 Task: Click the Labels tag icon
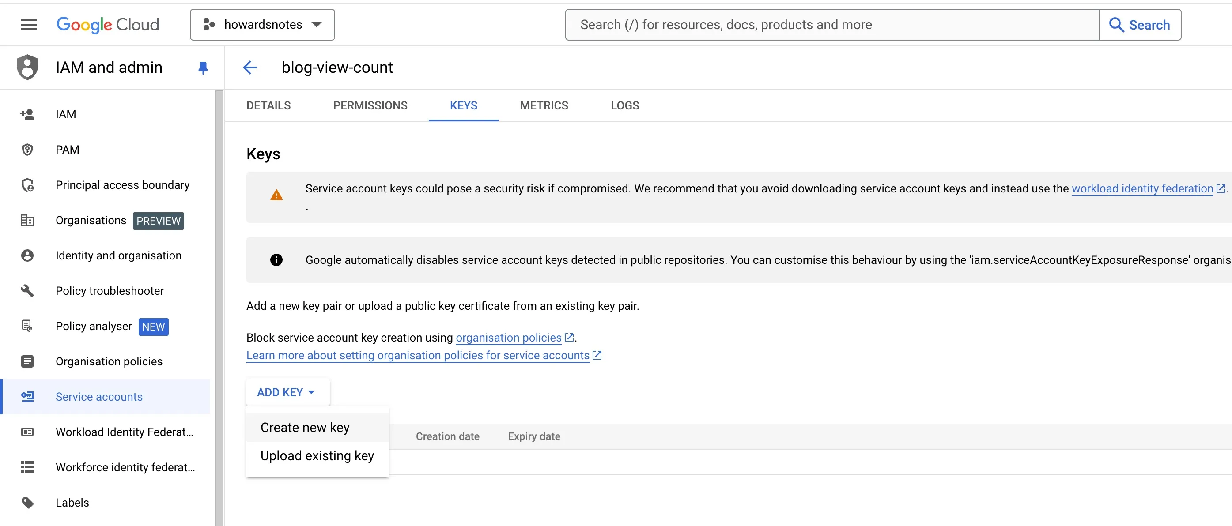click(27, 502)
